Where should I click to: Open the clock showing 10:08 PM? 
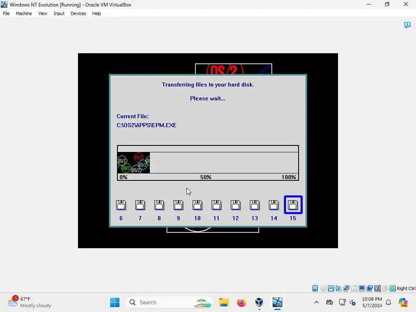372,302
